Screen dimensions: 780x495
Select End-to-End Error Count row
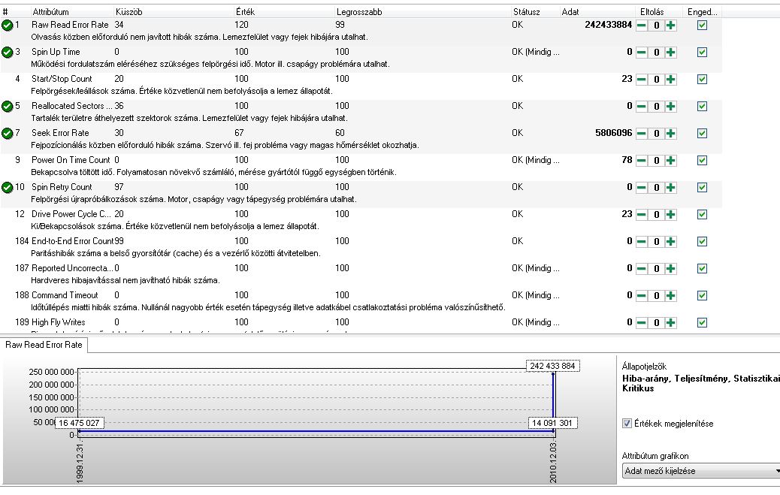[x=361, y=247]
